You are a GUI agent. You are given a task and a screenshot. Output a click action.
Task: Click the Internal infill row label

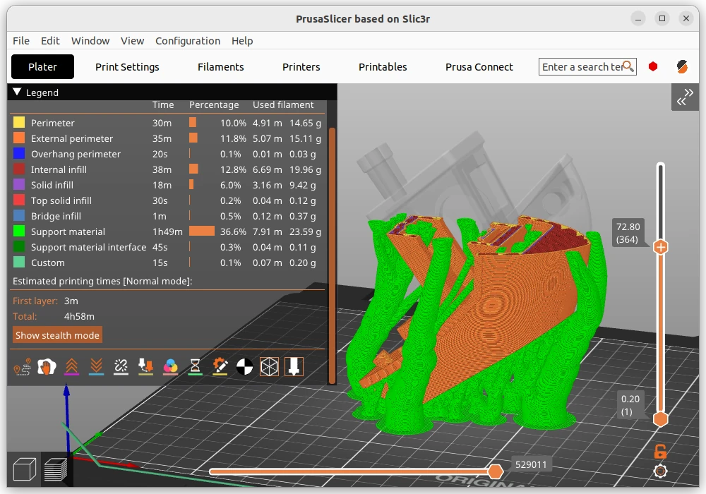59,169
